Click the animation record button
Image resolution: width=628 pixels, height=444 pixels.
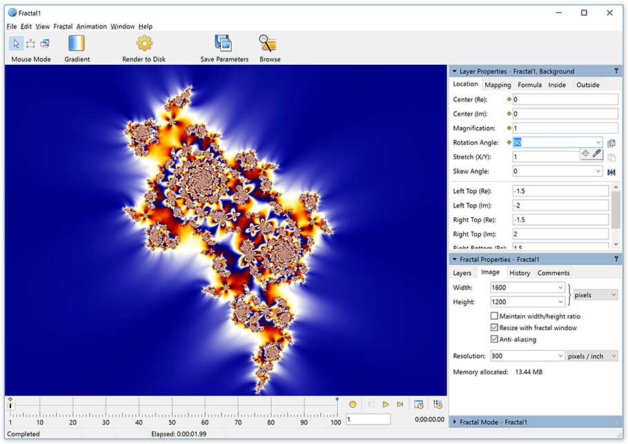(x=353, y=405)
